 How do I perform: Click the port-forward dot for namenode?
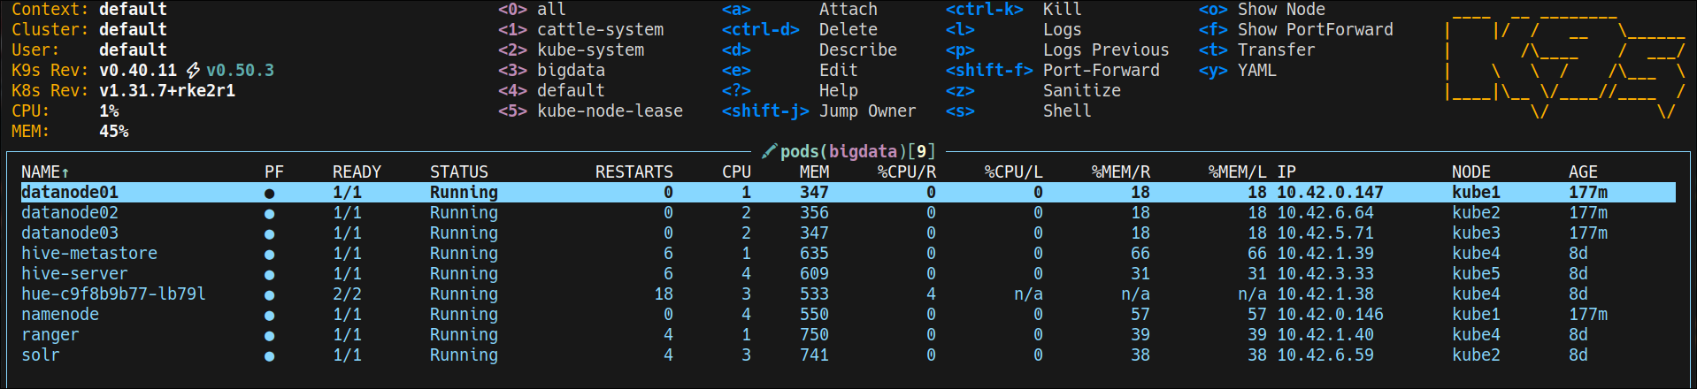tap(269, 315)
